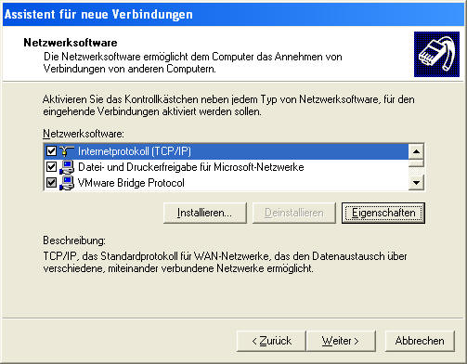
Task: Cancel the wizard with Abbrechen
Action: tap(420, 341)
